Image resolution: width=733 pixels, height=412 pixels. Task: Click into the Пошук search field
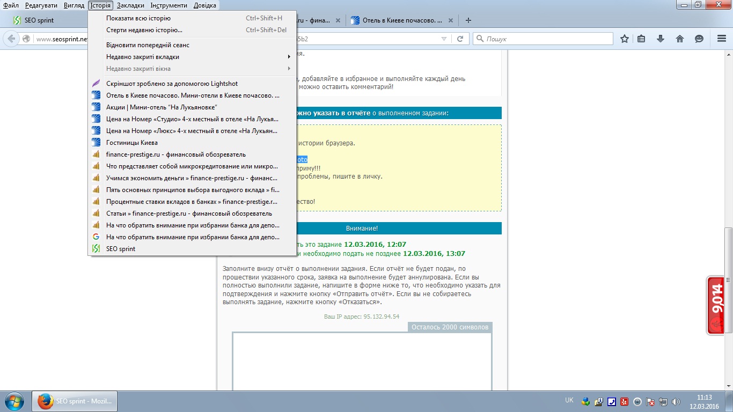click(543, 39)
